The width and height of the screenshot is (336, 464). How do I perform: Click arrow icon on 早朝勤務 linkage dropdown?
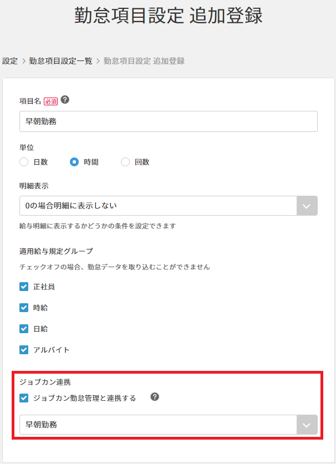(x=307, y=425)
